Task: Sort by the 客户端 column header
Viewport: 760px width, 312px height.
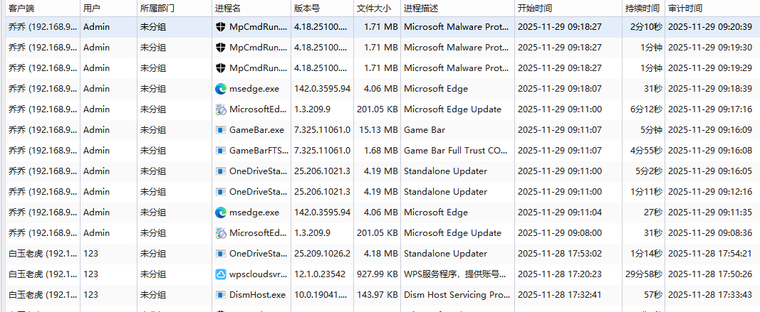Action: 21,9
